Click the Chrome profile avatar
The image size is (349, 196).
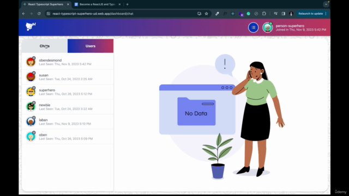(x=291, y=14)
